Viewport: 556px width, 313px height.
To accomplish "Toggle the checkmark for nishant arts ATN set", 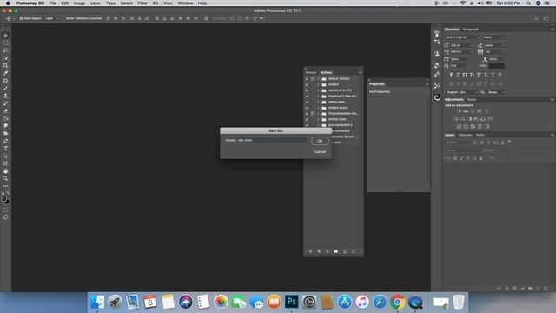I will click(307, 90).
